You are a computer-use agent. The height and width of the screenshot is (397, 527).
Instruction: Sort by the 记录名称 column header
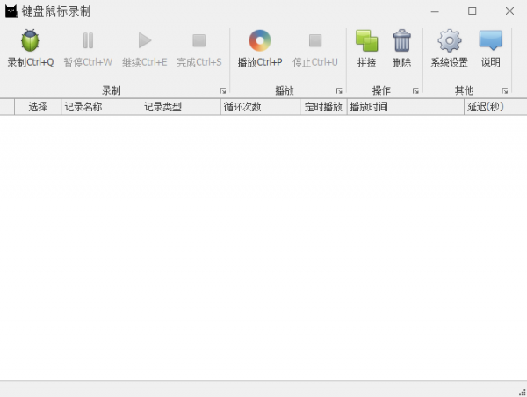coord(101,107)
